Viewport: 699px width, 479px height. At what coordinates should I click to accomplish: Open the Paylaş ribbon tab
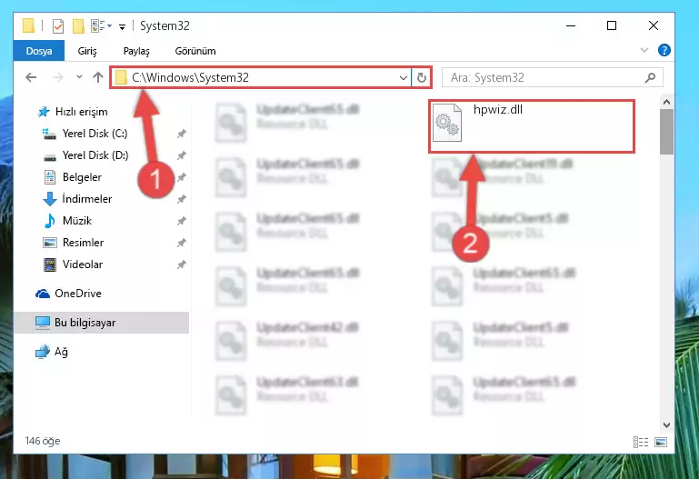pyautogui.click(x=136, y=51)
